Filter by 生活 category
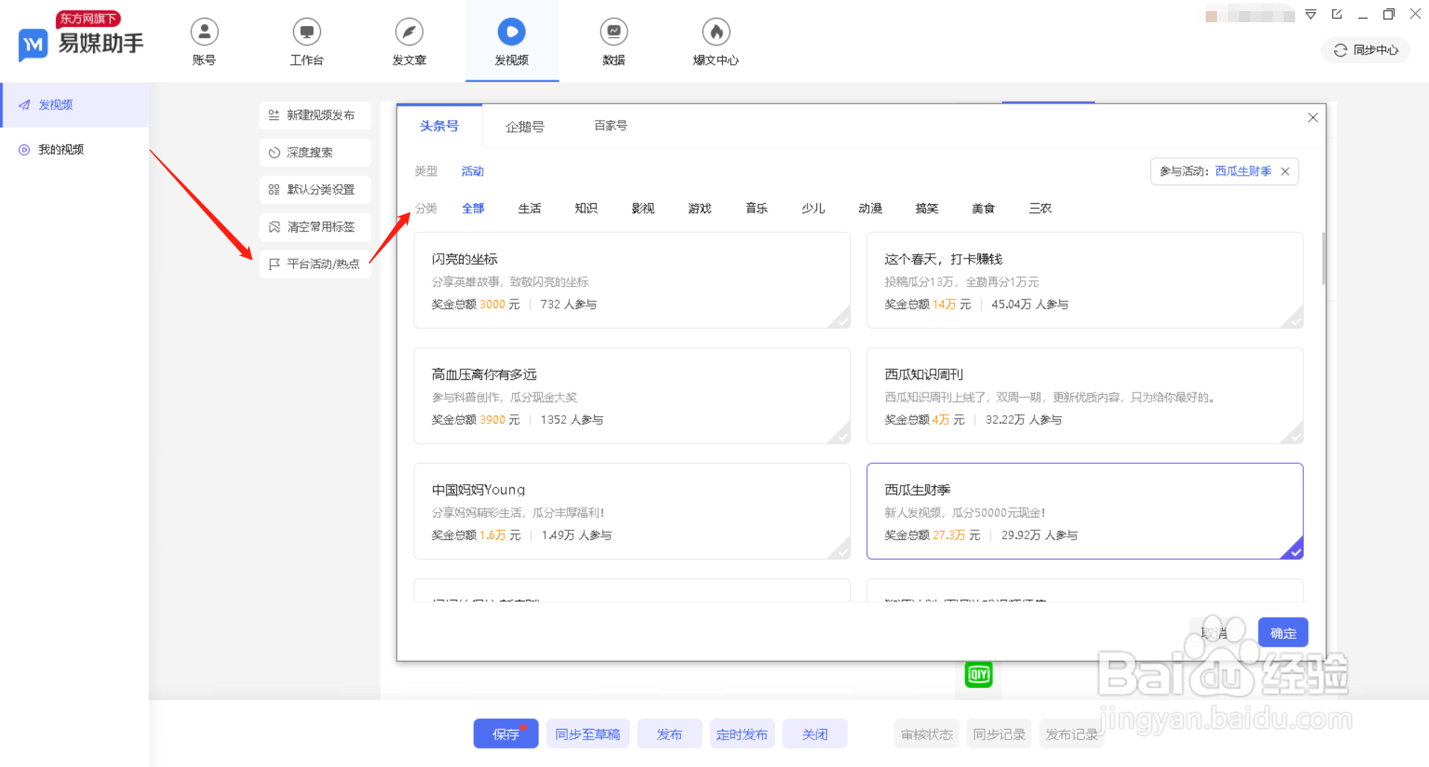Image resolution: width=1429 pixels, height=767 pixels. point(529,209)
